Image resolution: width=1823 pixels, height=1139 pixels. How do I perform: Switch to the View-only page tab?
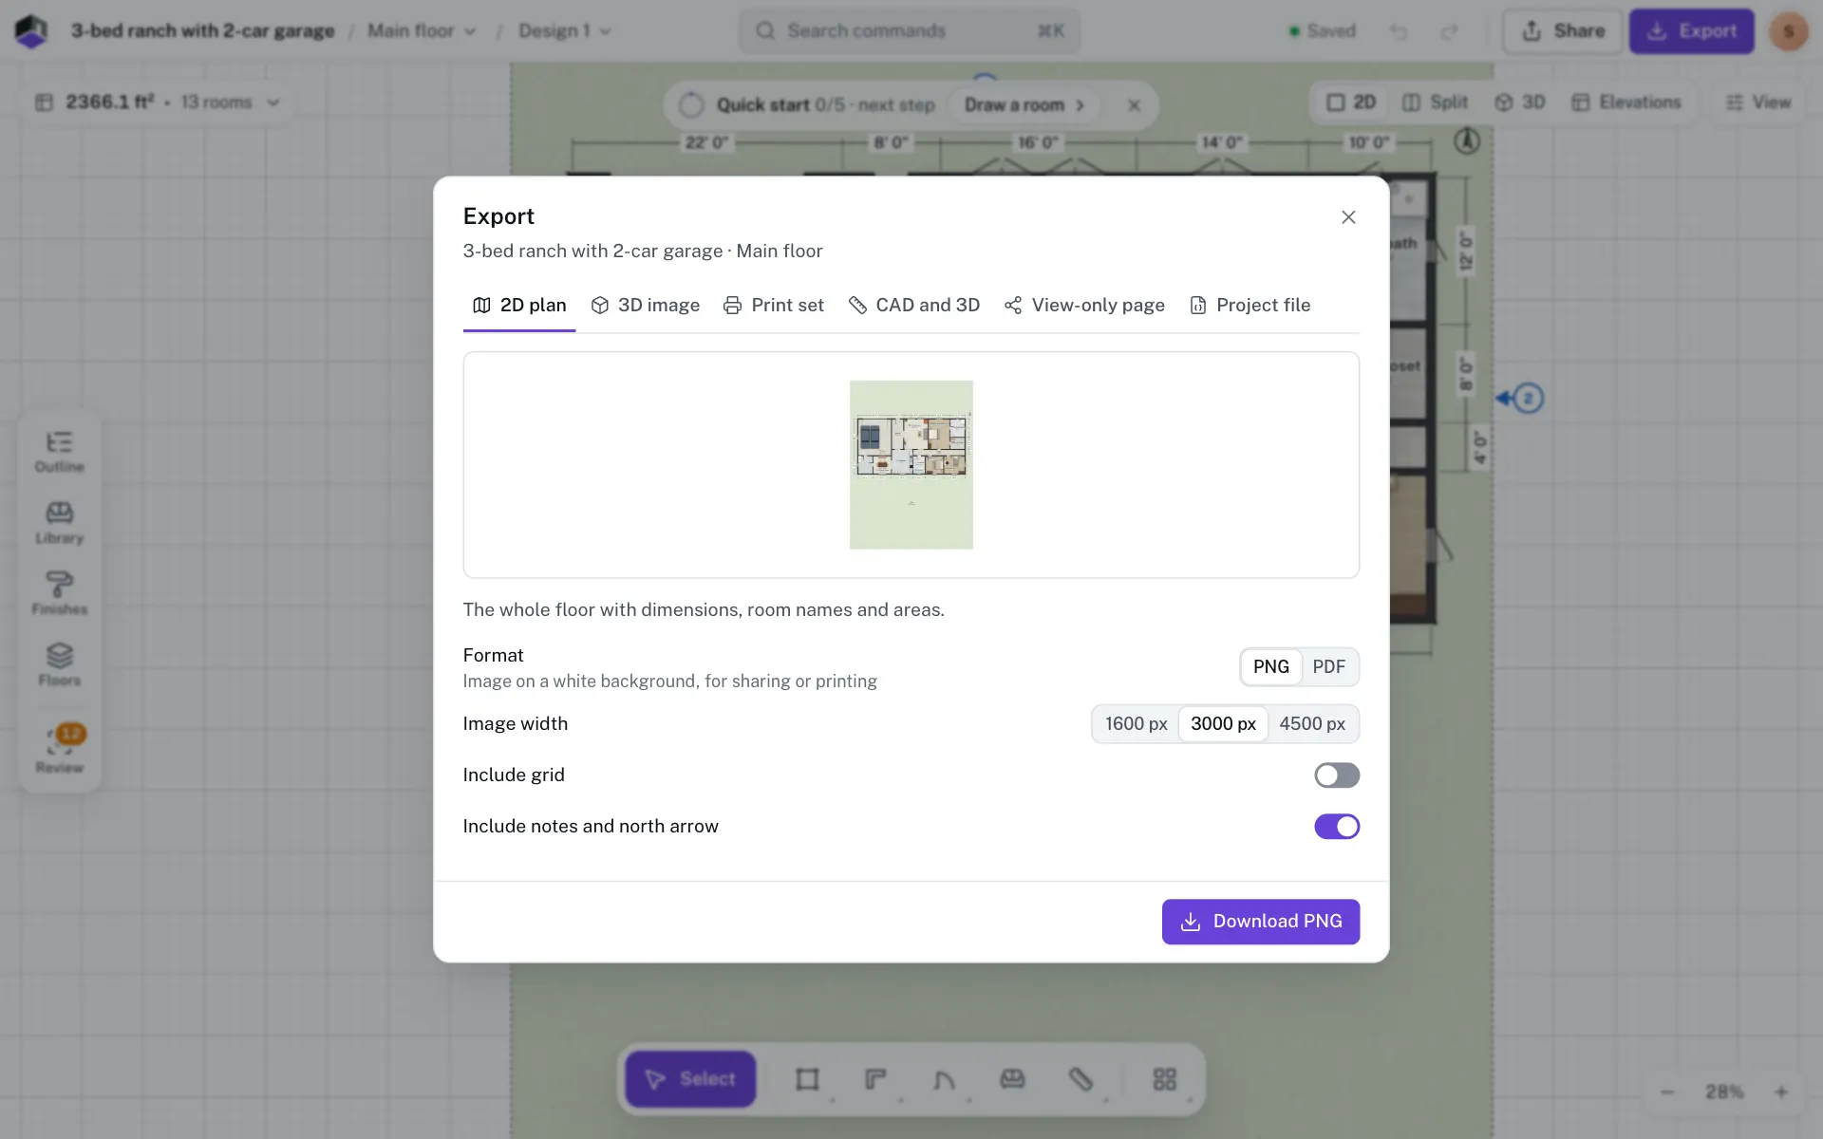click(1085, 306)
